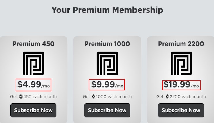This screenshot has height=123, width=214.
Task: Click the $4.99 price label
Action: coord(29,84)
